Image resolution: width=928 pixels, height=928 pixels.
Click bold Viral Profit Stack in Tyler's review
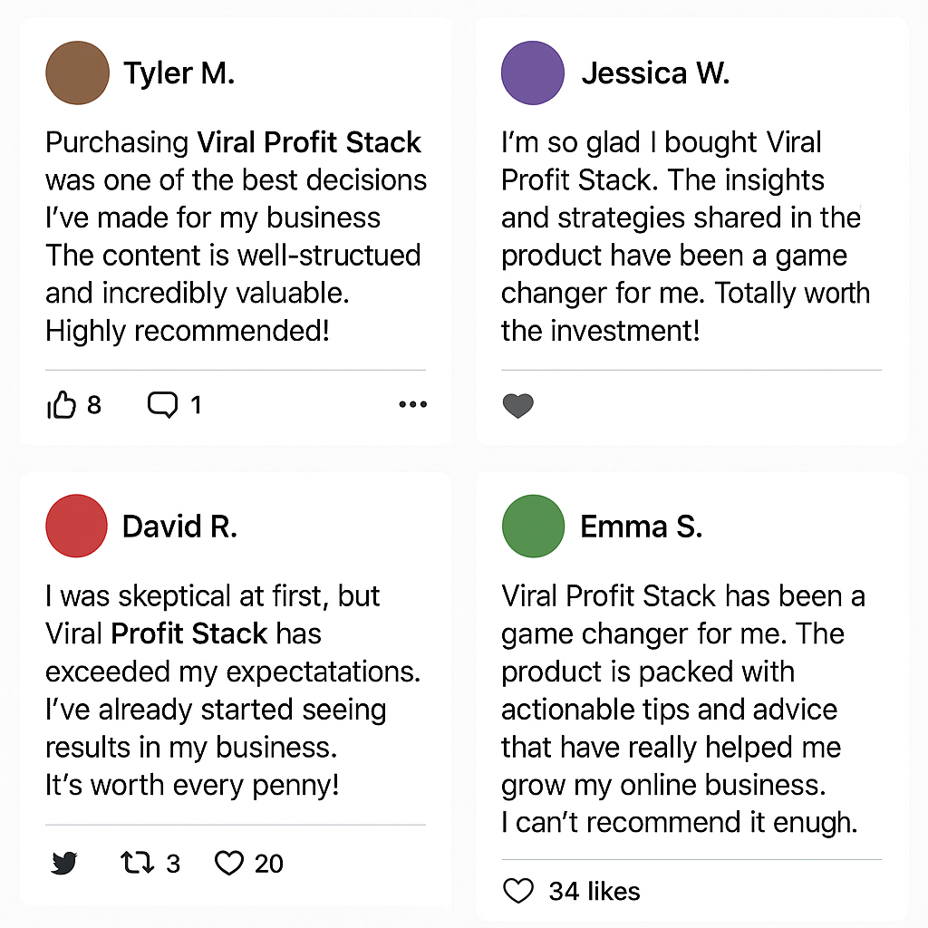tap(309, 142)
